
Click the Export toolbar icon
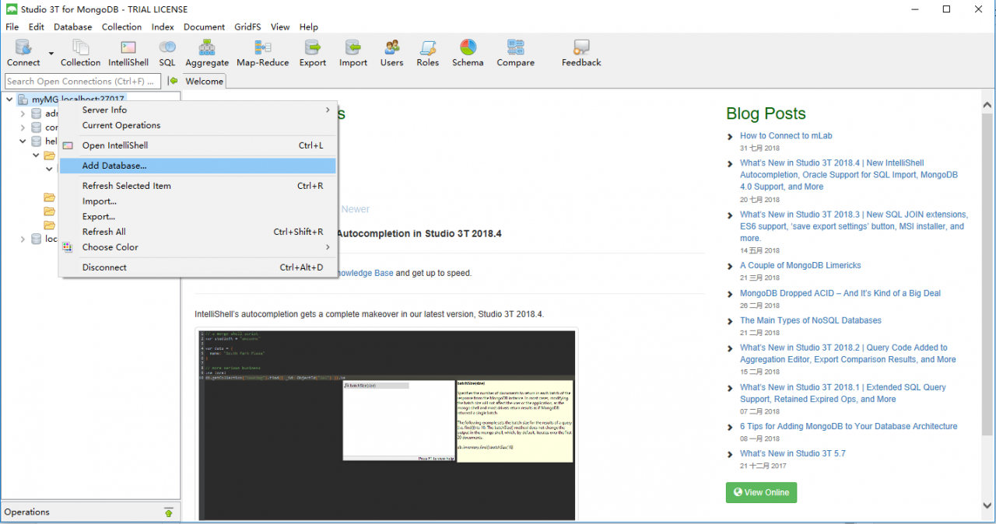pos(312,53)
